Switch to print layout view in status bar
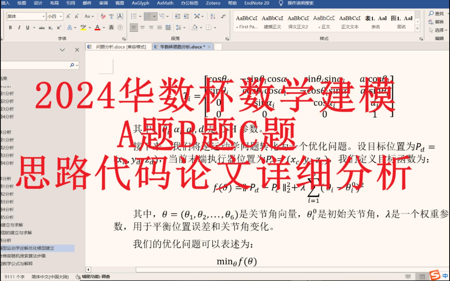The width and height of the screenshot is (450, 281). pos(422,277)
